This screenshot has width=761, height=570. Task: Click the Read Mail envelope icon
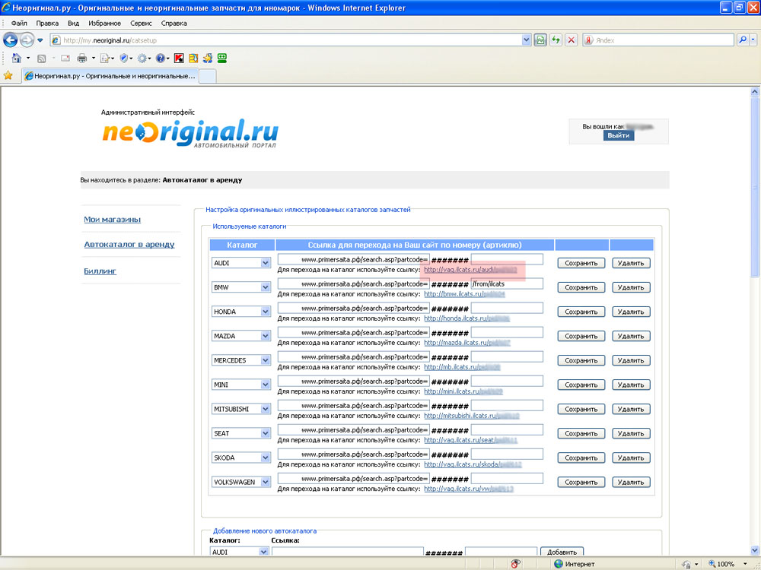(x=65, y=59)
